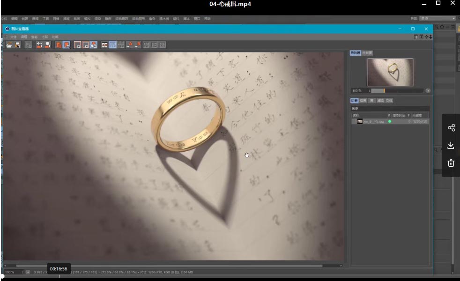
Task: Click the highlighted orange document toolbar icon
Action: click(67, 45)
